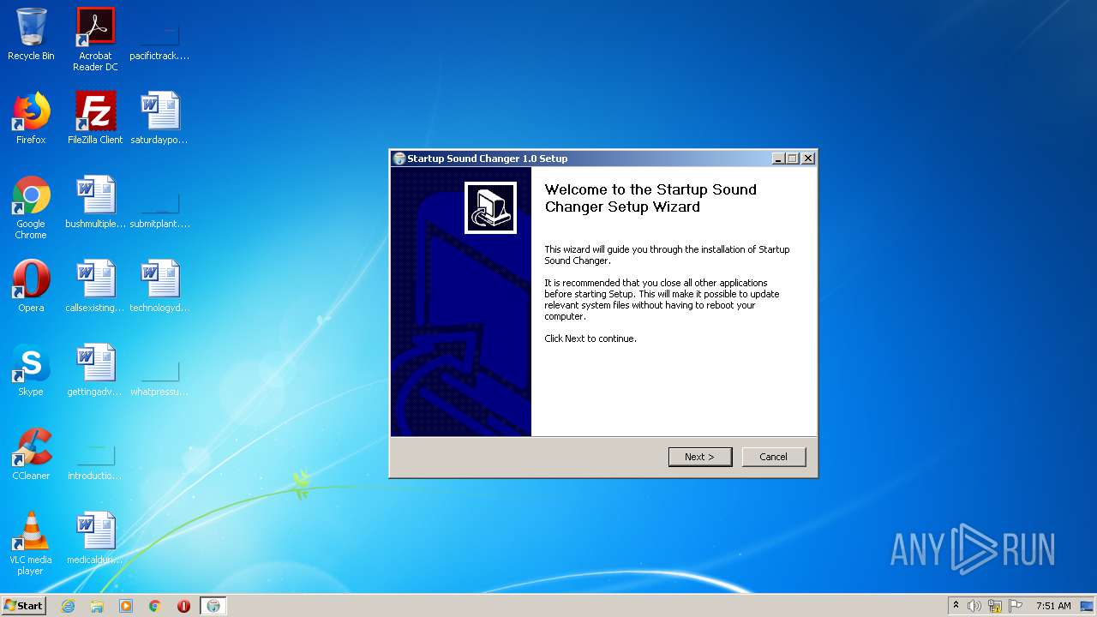Select the CCleaner desktop shortcut
This screenshot has height=617, width=1097.
point(31,454)
